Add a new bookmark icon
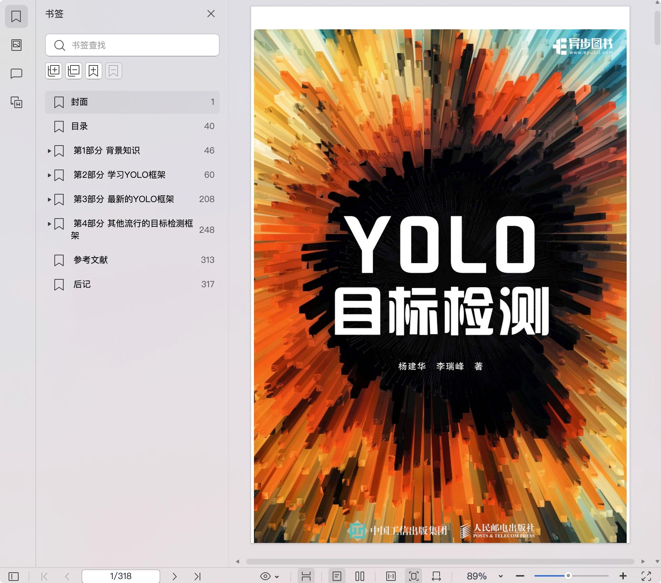This screenshot has width=661, height=583. tap(94, 70)
